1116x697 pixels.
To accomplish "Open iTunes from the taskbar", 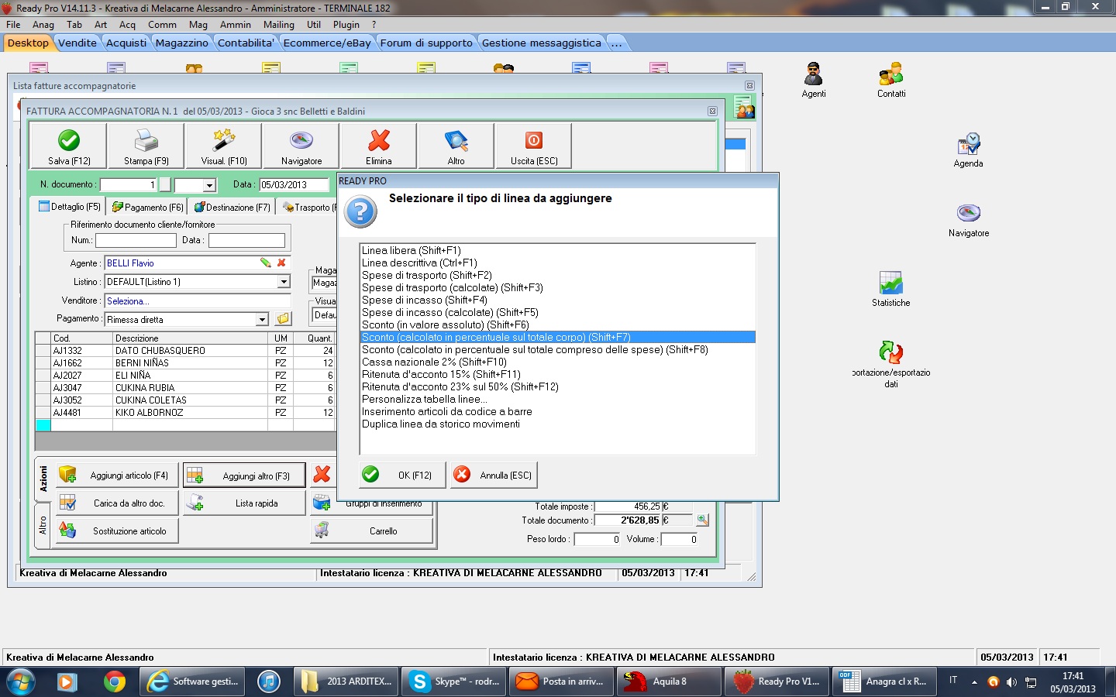I will click(269, 682).
